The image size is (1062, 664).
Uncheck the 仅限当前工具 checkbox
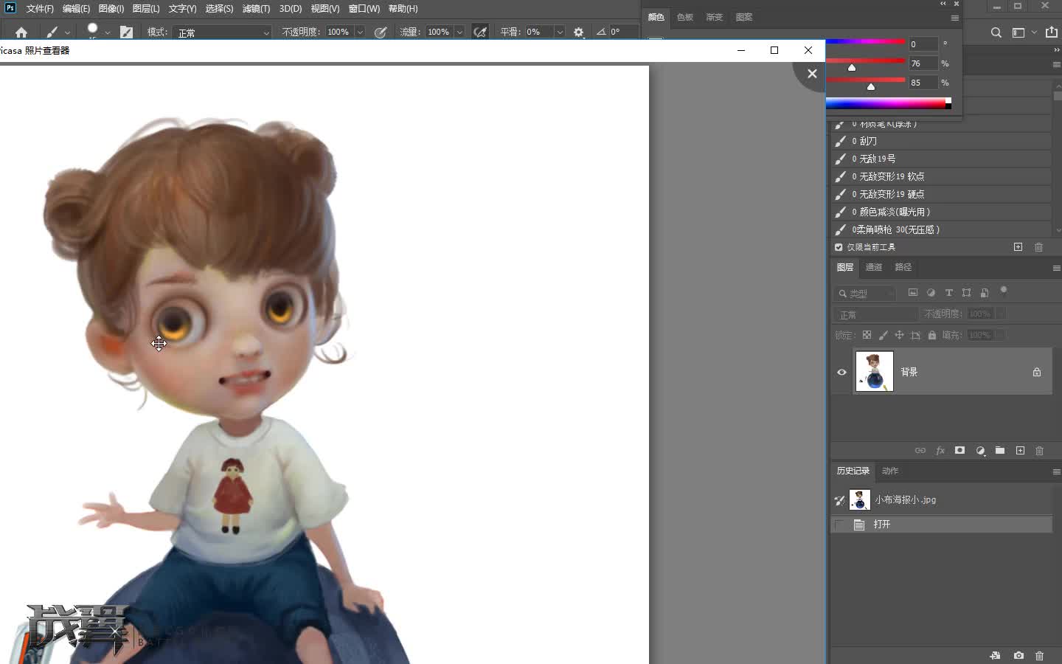click(839, 247)
